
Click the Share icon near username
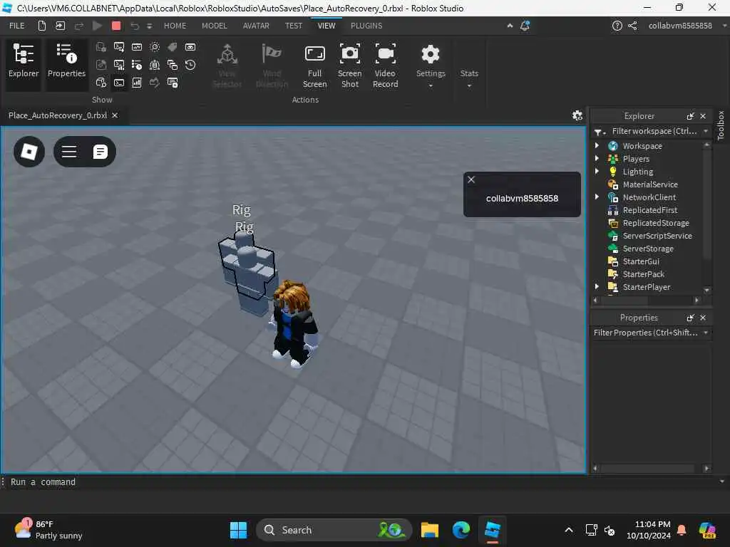click(632, 26)
